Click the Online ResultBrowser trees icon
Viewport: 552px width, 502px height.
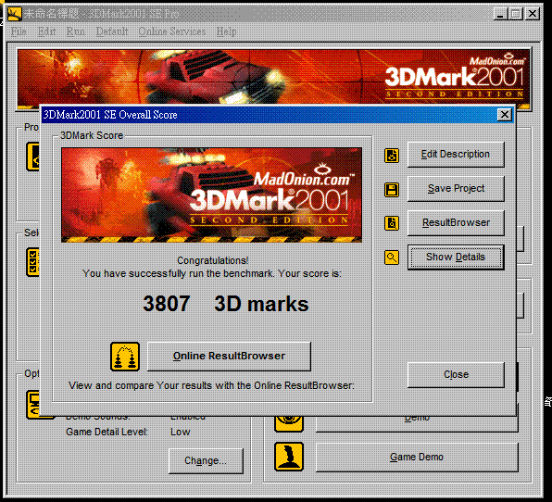pos(125,357)
